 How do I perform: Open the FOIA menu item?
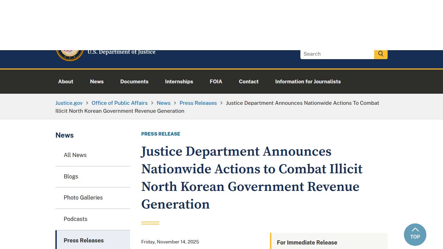click(216, 82)
